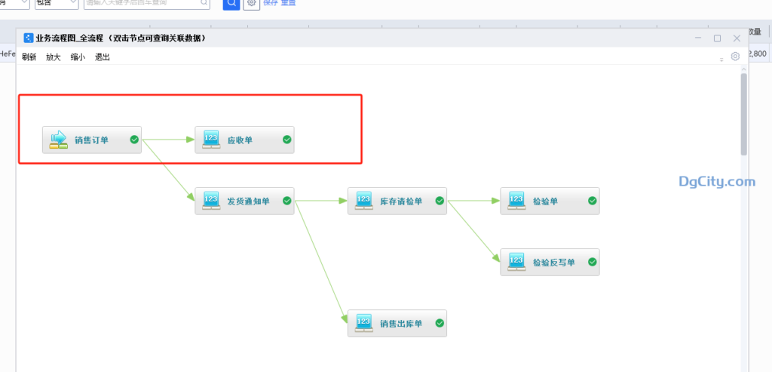
Task: Open flowchart settings gear icon
Action: pos(735,57)
